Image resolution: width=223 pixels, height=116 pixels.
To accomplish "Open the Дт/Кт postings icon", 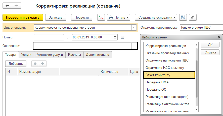I will coord(101,17).
